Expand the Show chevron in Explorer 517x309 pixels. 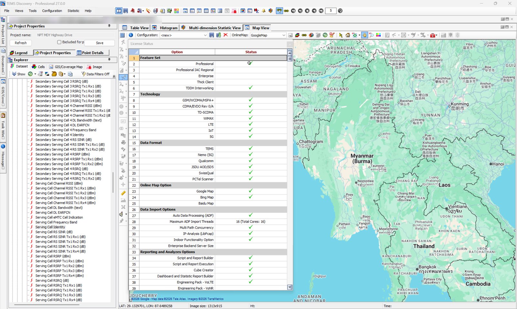point(14,74)
